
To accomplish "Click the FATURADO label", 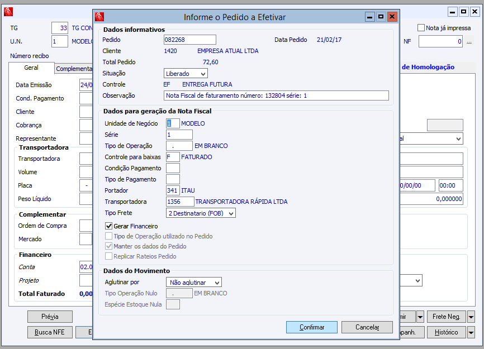I will (197, 157).
